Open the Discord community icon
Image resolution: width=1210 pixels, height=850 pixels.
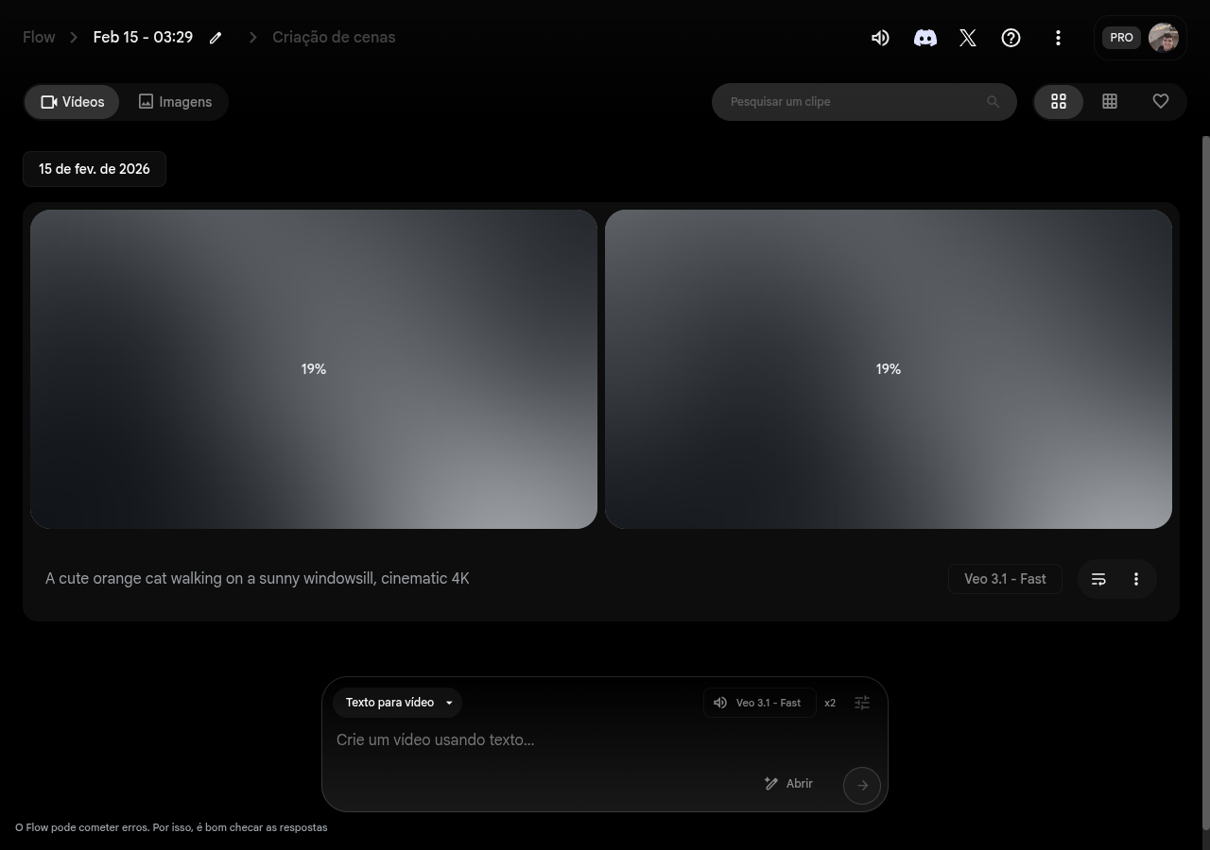[925, 38]
